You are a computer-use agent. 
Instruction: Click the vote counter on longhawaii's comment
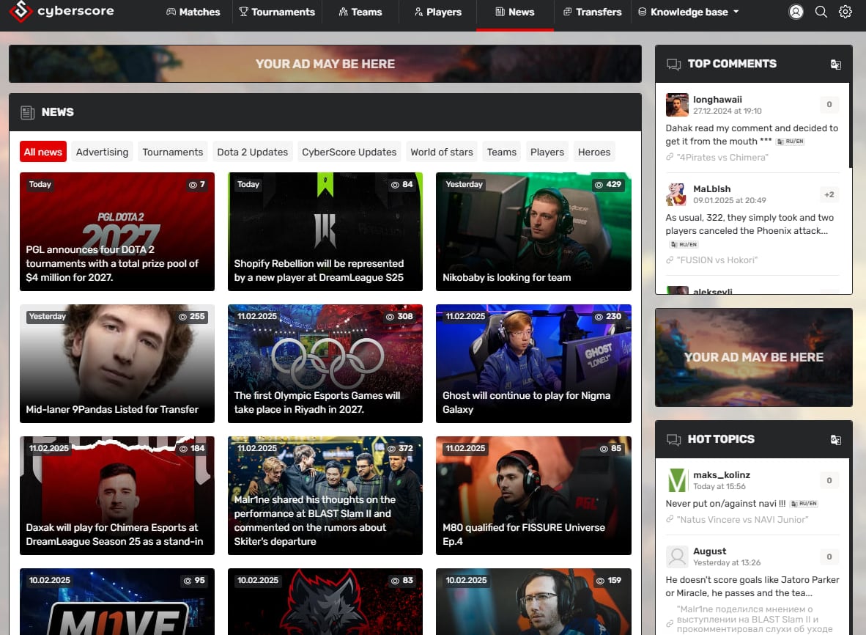(x=829, y=104)
